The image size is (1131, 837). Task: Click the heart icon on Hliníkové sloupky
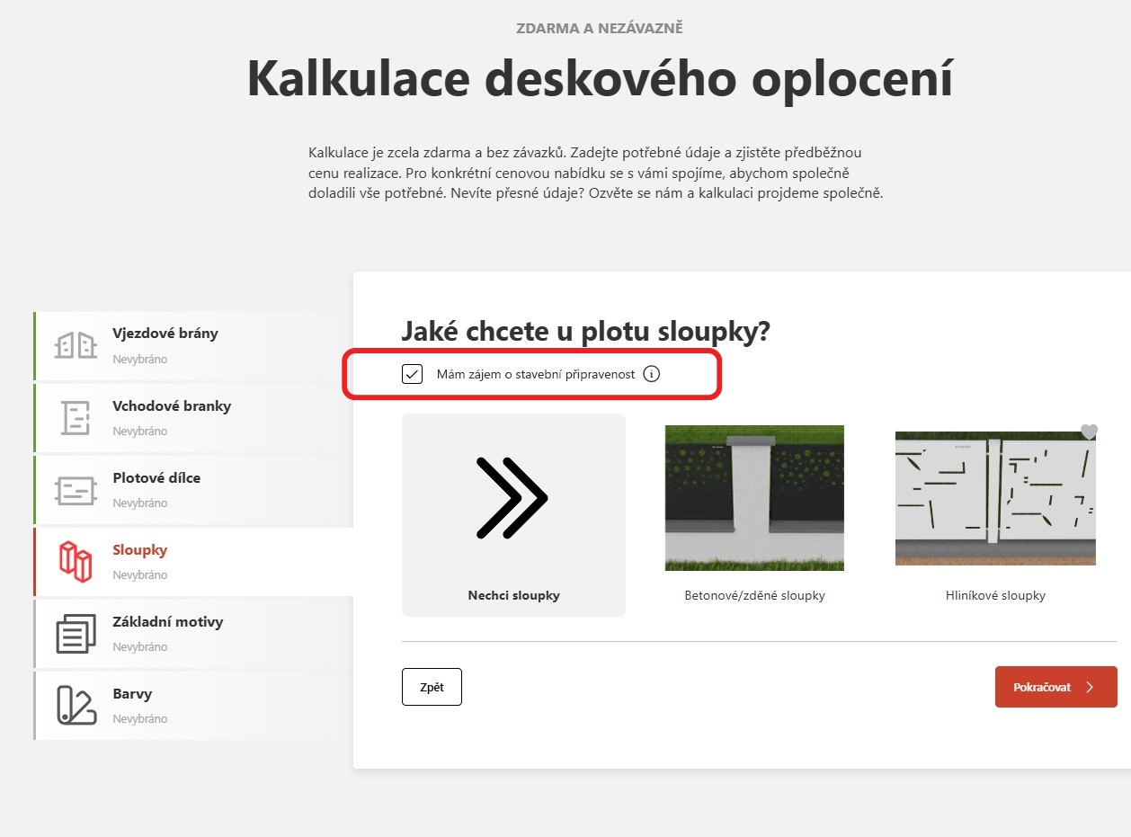coord(1089,432)
